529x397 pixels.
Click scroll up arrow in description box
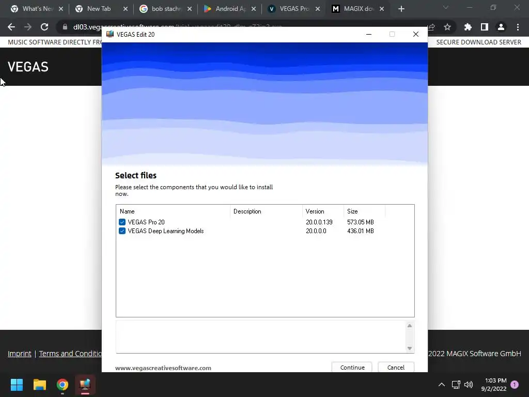tap(410, 326)
